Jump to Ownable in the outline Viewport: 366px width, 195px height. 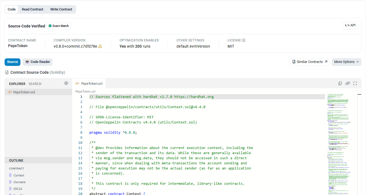coord(20,182)
